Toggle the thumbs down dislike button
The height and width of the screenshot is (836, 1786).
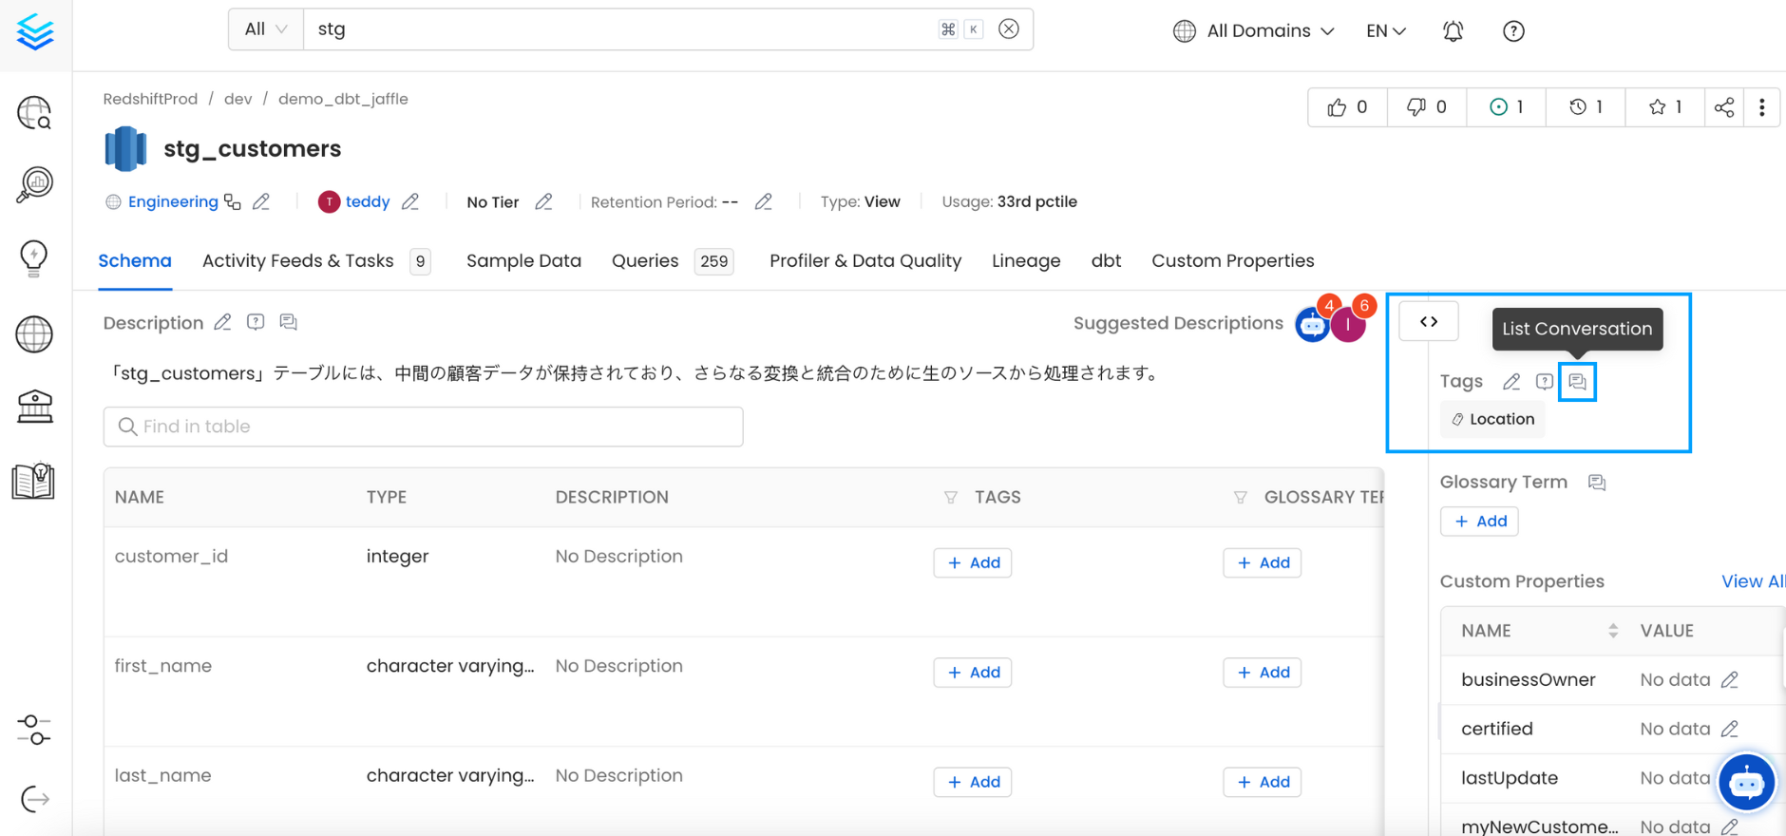pos(1426,107)
